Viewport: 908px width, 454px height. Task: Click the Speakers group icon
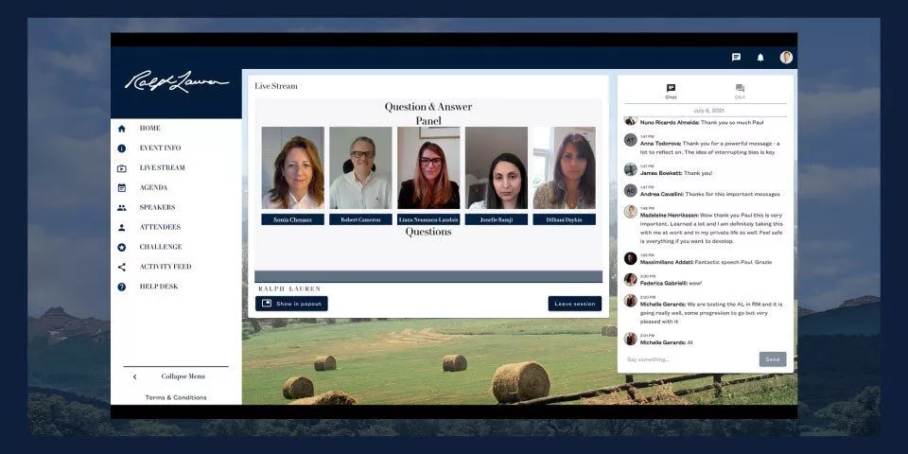pos(122,207)
